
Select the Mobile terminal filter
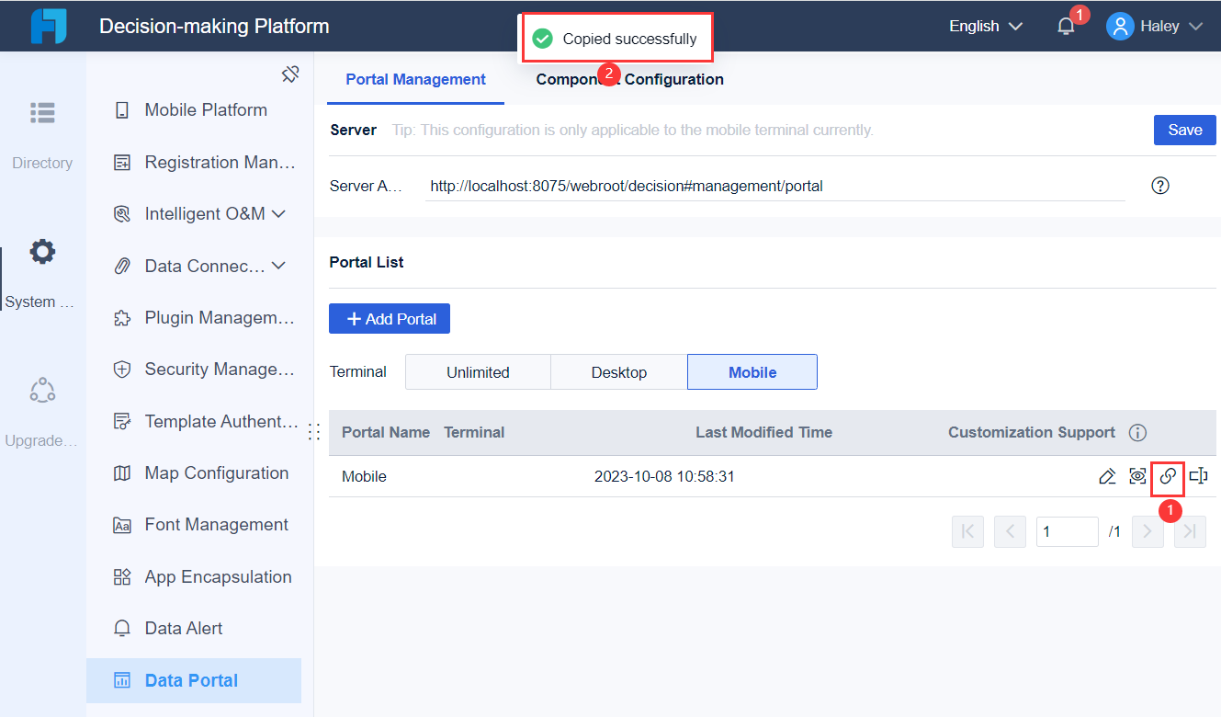[x=752, y=371]
